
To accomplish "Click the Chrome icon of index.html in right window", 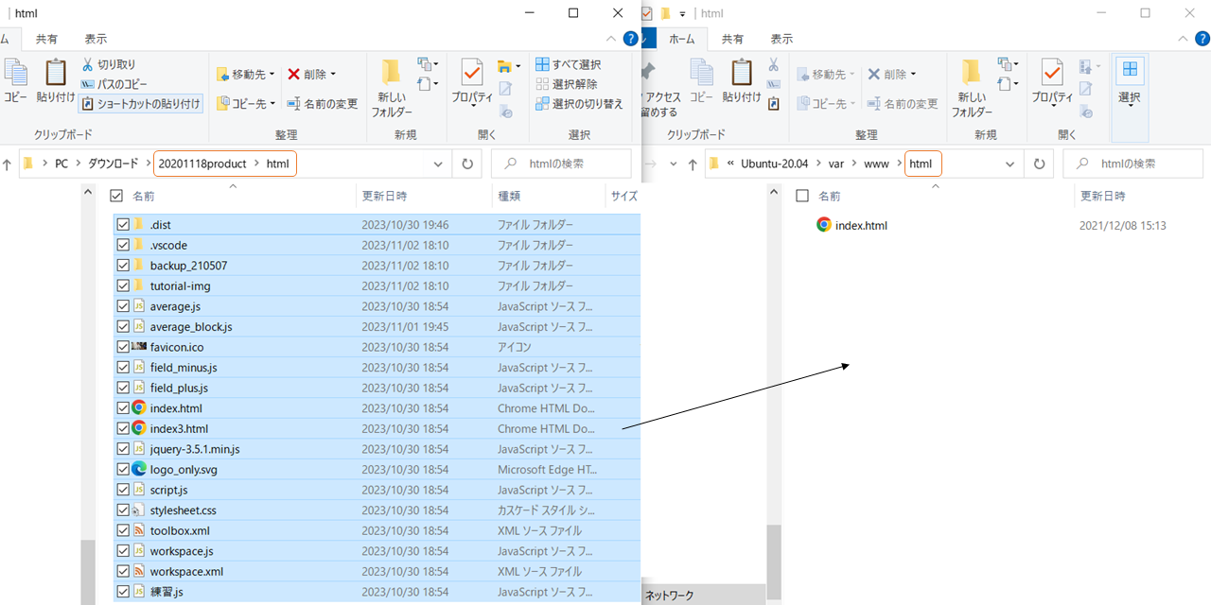I will point(824,225).
